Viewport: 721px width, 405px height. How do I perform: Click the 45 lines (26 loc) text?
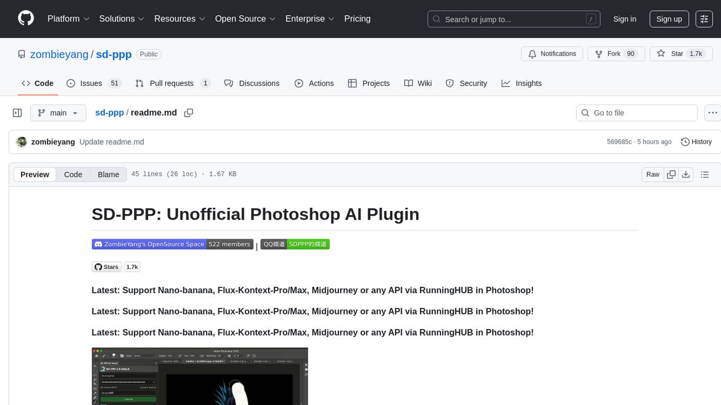pyautogui.click(x=164, y=174)
